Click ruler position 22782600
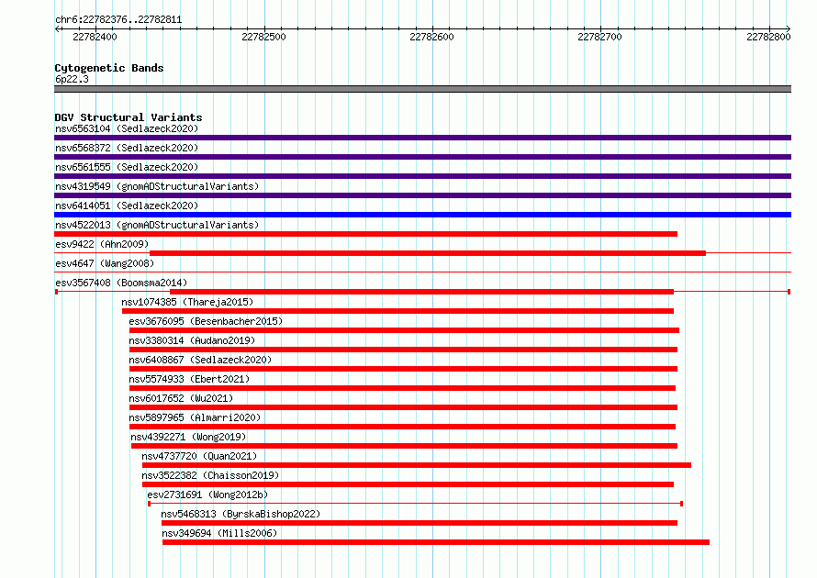Viewport: 817px width, 578px height. click(x=431, y=37)
